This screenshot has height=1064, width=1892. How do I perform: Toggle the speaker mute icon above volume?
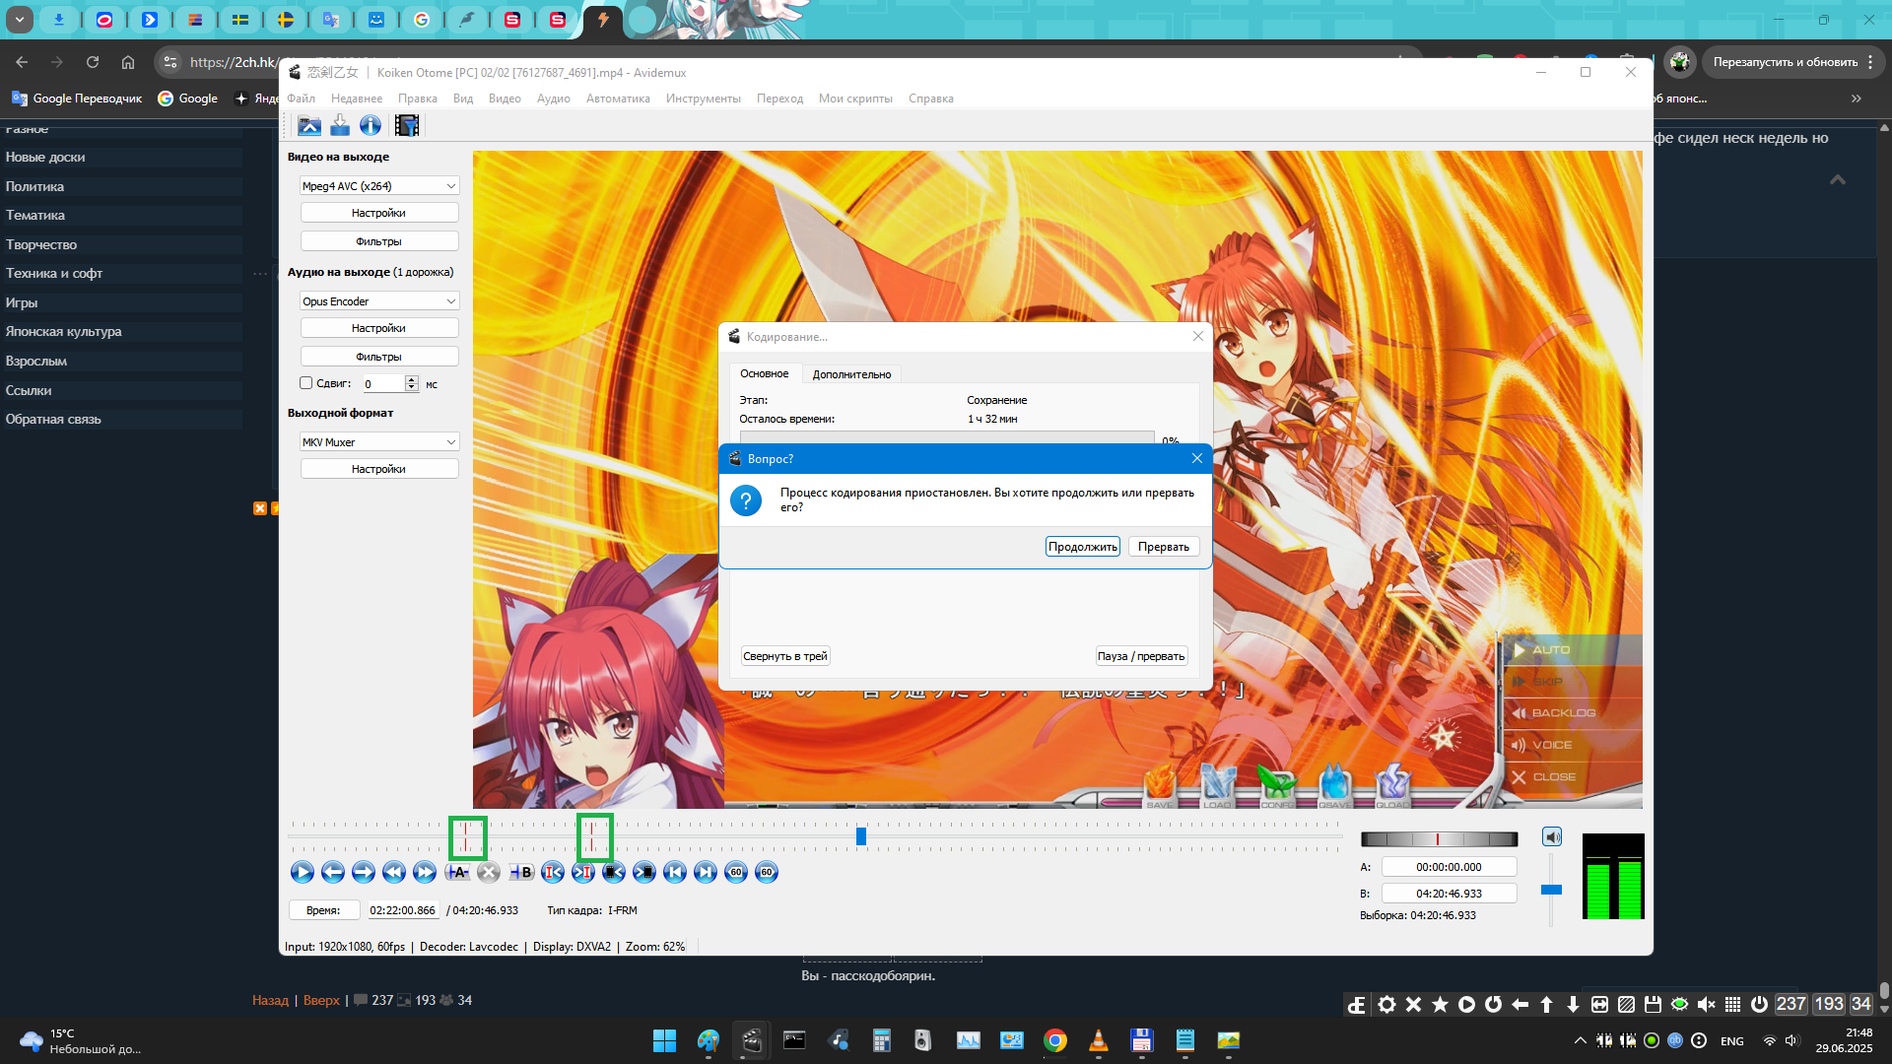(x=1552, y=837)
